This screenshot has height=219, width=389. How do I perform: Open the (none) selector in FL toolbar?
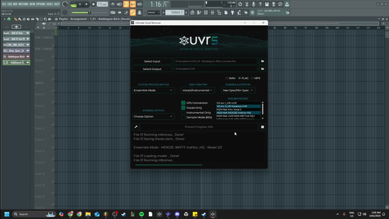[x=153, y=12]
